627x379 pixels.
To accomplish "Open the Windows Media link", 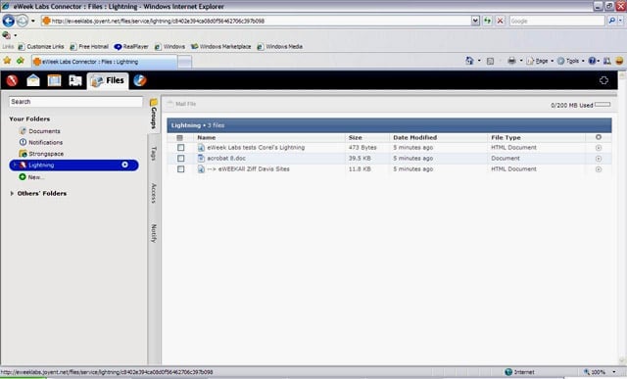I will 280,47.
